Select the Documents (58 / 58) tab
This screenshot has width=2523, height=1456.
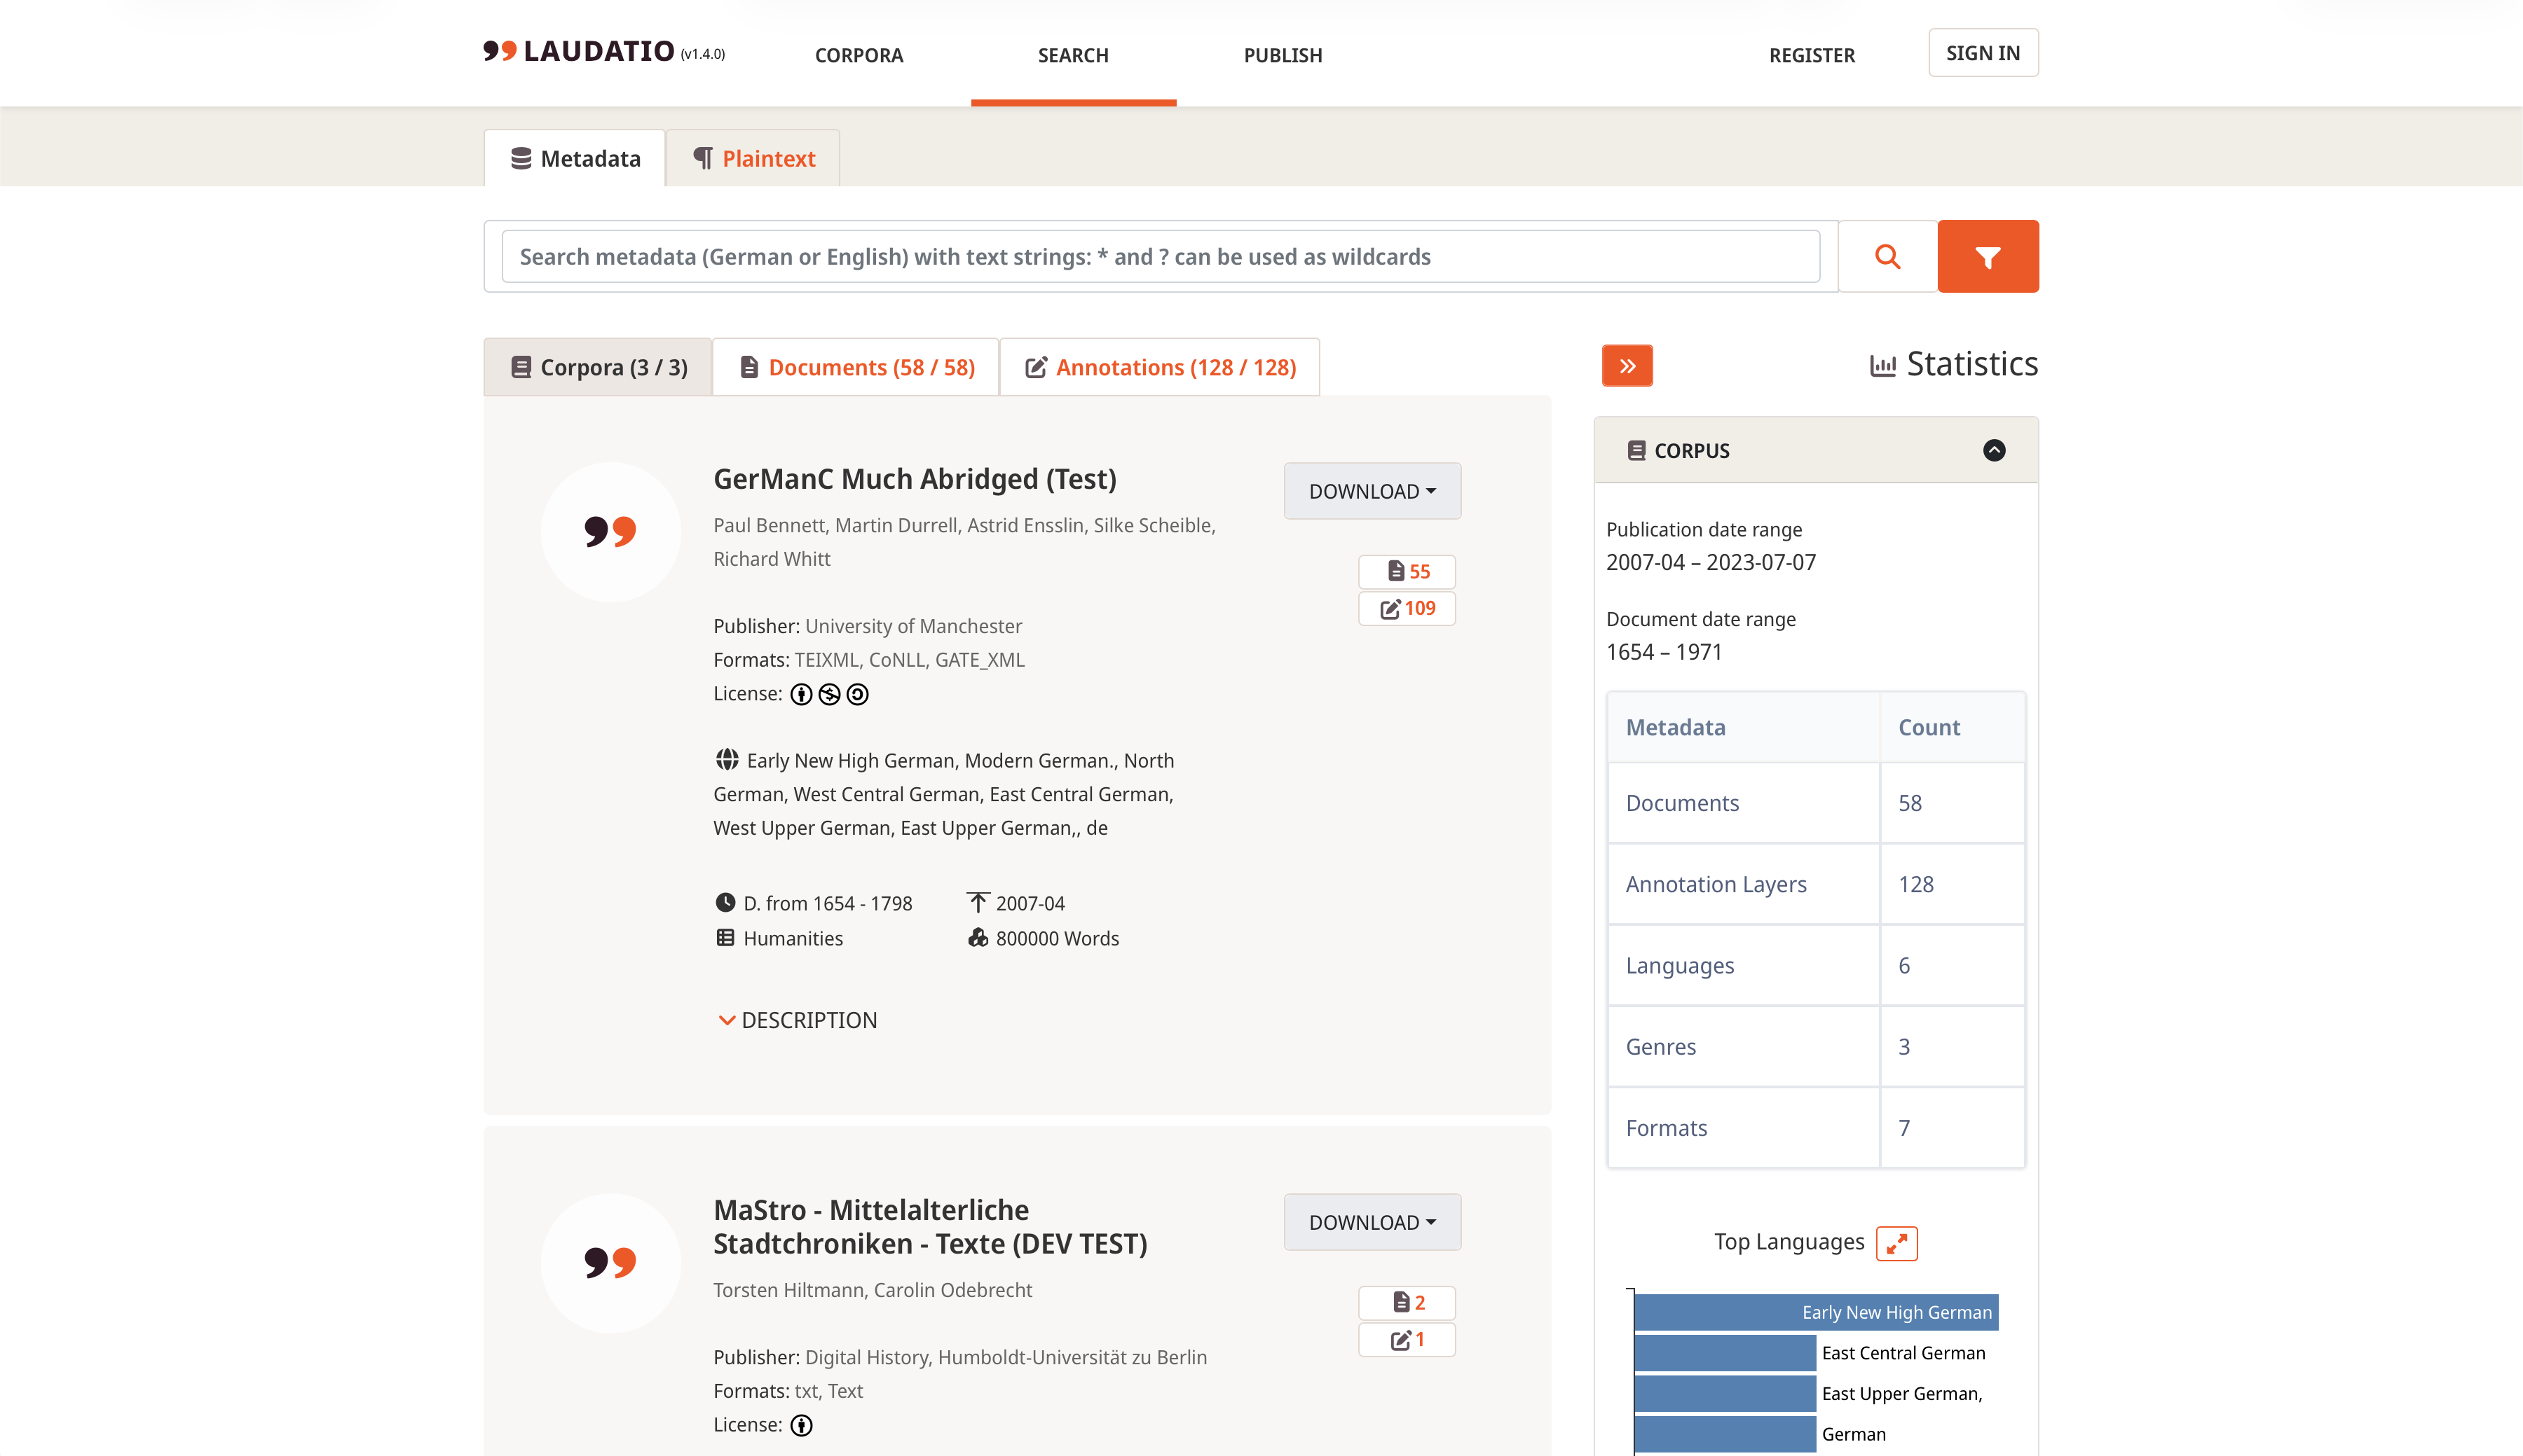(x=856, y=367)
